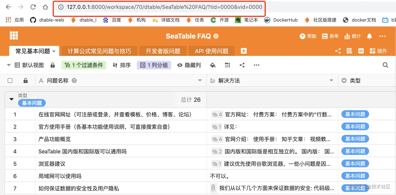Switch to 计算公式常见问题与技巧 tab
The image size is (396, 195).
99,51
